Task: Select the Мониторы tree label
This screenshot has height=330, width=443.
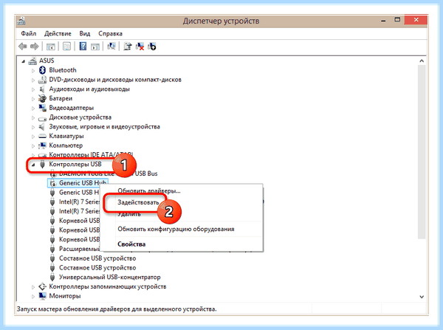Action: click(65, 296)
